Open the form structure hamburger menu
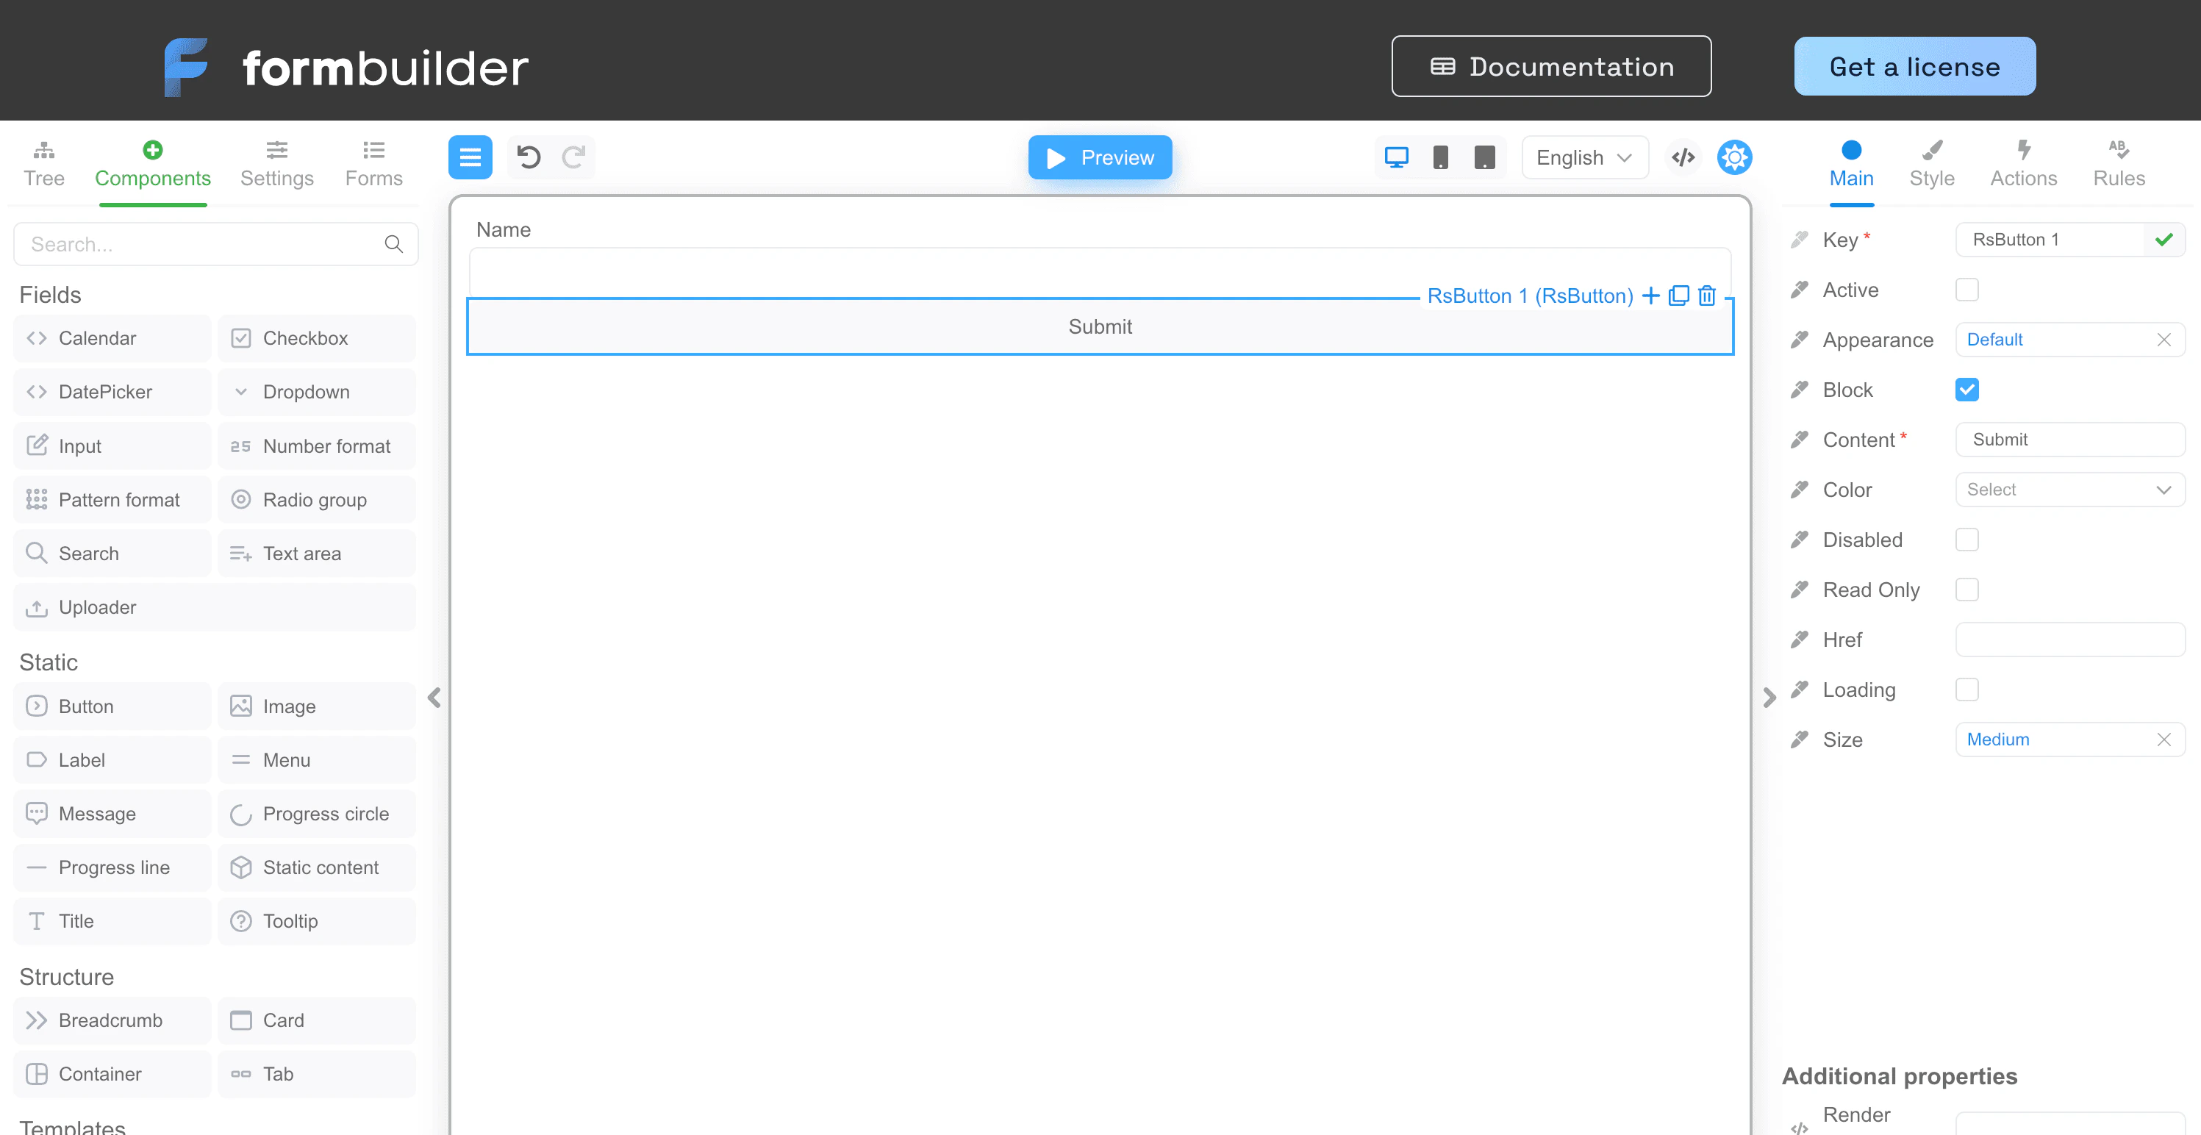 point(470,157)
